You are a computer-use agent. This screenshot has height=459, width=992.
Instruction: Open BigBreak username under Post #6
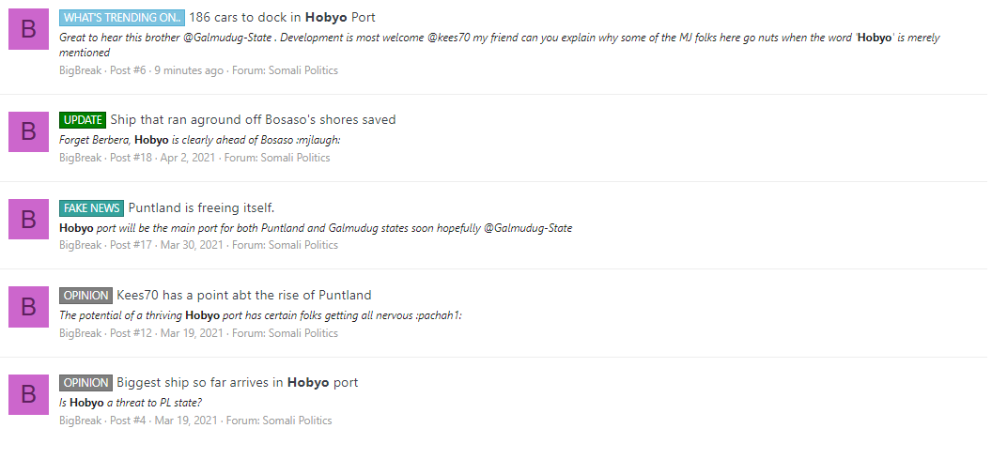tap(81, 70)
